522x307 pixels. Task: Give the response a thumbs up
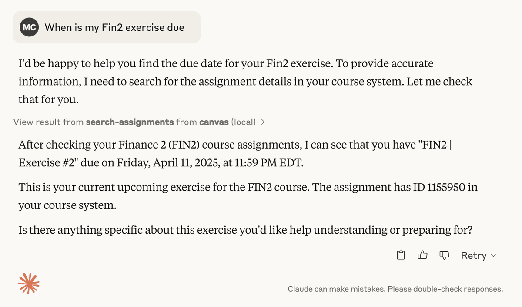(x=422, y=255)
